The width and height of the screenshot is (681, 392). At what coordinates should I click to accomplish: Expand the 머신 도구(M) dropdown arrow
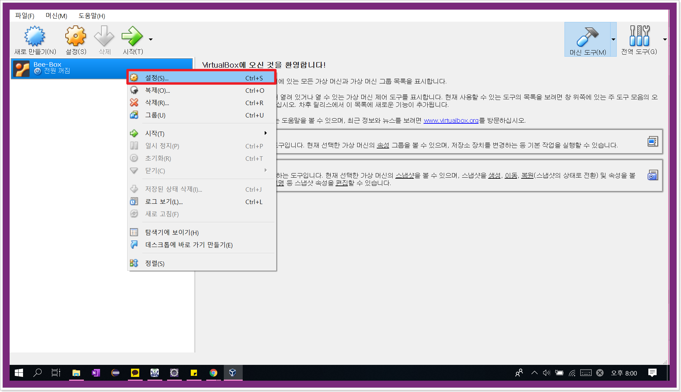click(x=613, y=40)
